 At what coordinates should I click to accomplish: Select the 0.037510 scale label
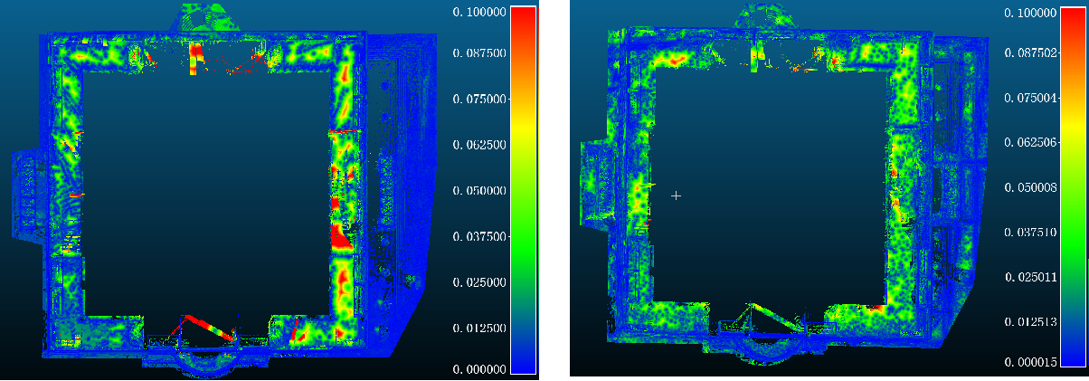point(1031,233)
